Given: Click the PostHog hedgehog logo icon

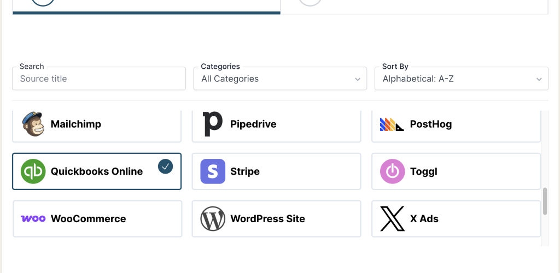Looking at the screenshot, I should pos(392,124).
